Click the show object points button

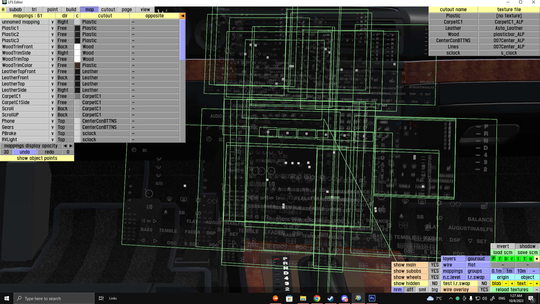pyautogui.click(x=37, y=158)
